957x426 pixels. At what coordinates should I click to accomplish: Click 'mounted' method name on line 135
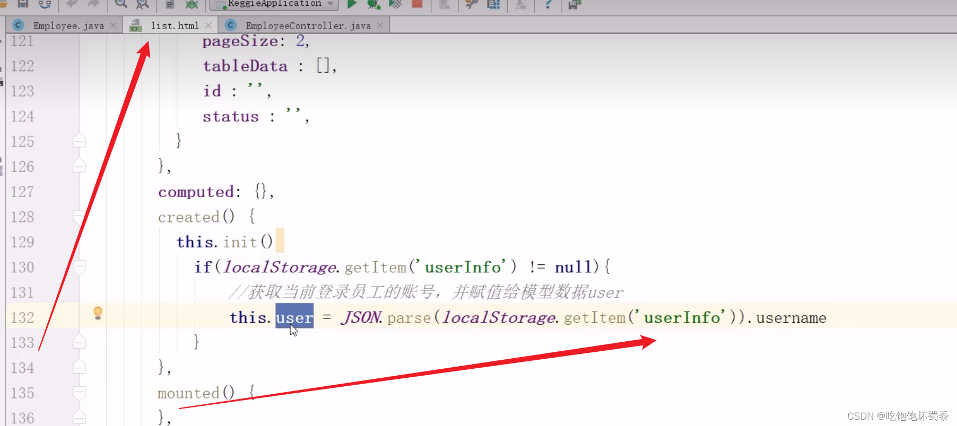[188, 393]
